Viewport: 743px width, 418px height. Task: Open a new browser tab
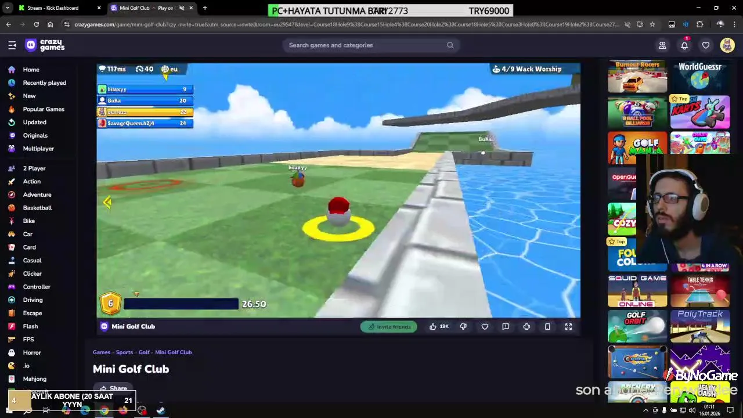pyautogui.click(x=205, y=8)
